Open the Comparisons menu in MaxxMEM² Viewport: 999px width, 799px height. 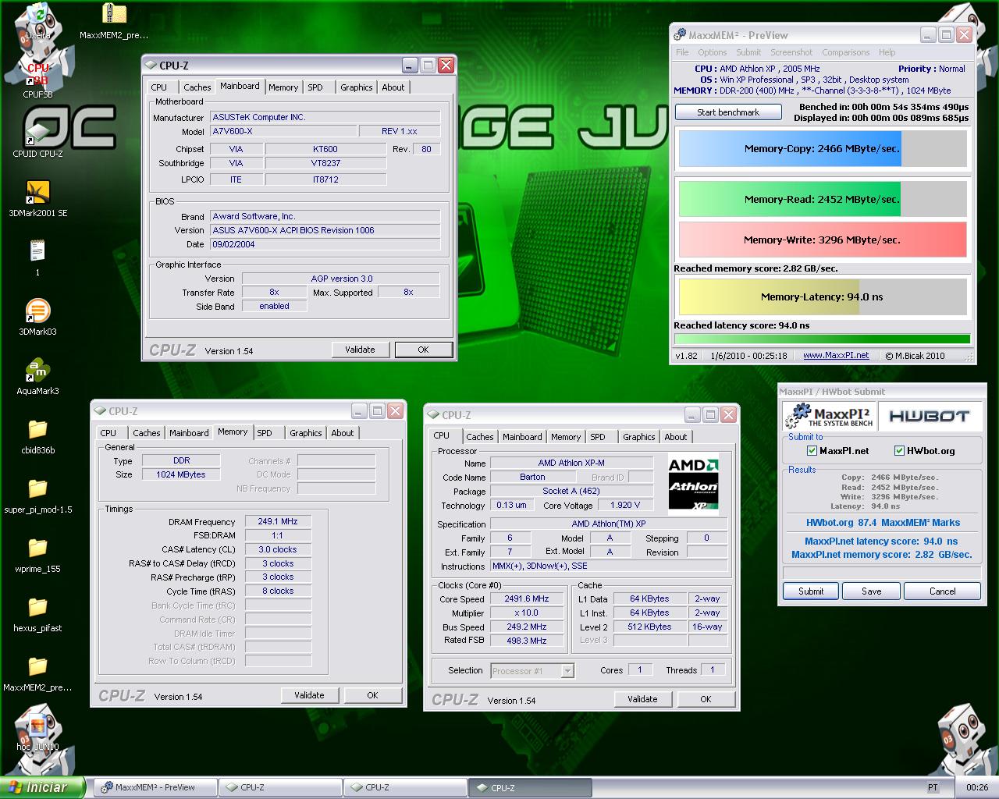845,52
